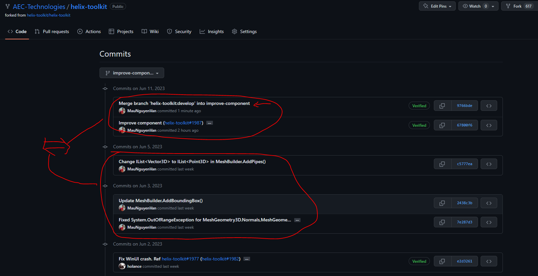Open MauNguyenVan author link on Merge commit
538x276 pixels.
[142, 111]
